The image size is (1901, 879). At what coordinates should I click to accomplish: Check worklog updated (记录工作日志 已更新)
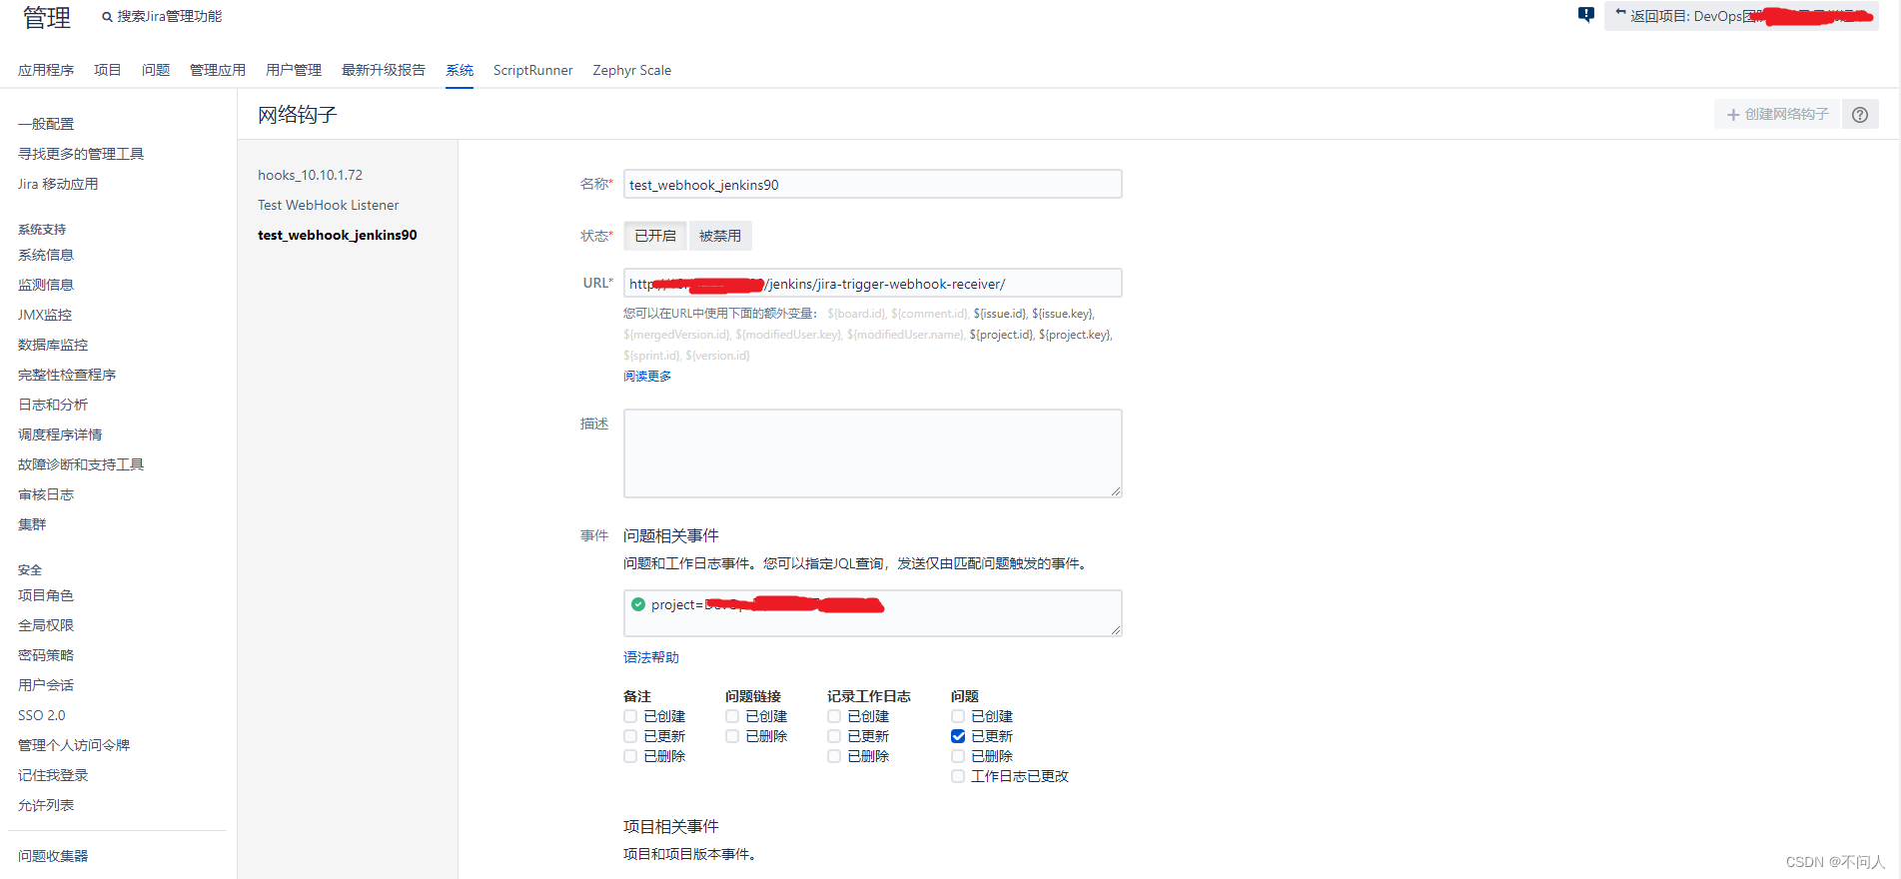click(834, 736)
